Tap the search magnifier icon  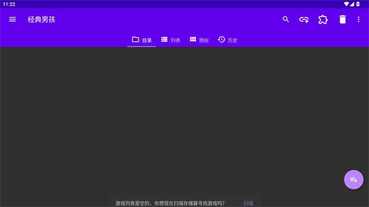click(x=286, y=19)
